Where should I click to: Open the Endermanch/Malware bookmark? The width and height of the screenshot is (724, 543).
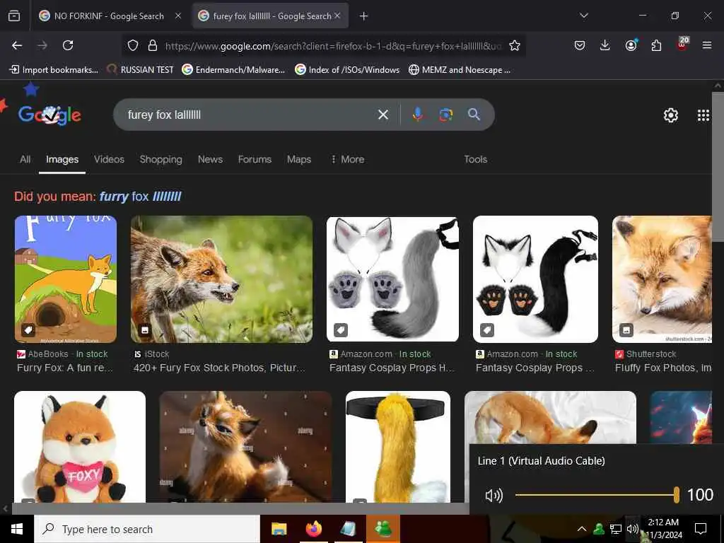(233, 70)
